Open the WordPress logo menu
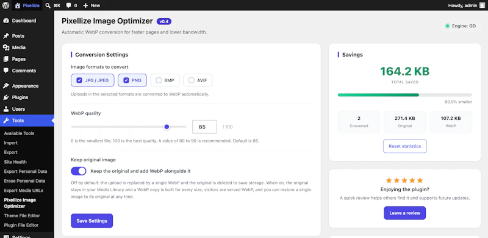This screenshot has height=238, width=488. click(x=5, y=5)
